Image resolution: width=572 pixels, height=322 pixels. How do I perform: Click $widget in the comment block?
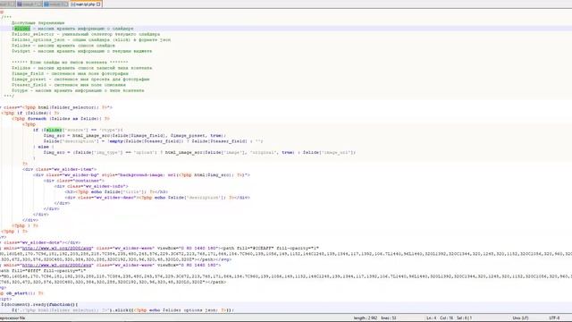(x=21, y=51)
